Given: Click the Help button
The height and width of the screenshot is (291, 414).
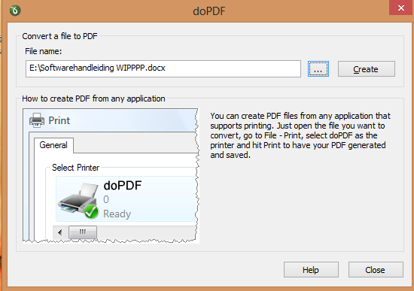Looking at the screenshot, I should point(311,270).
